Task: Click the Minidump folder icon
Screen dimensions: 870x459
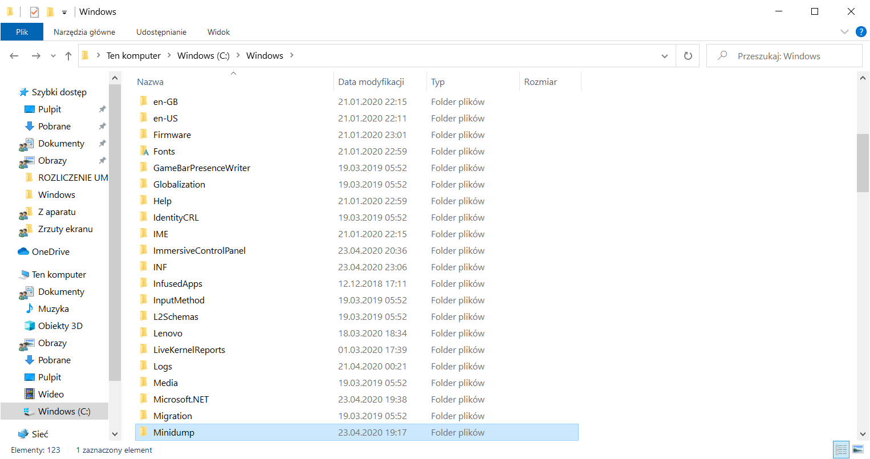Action: [144, 432]
